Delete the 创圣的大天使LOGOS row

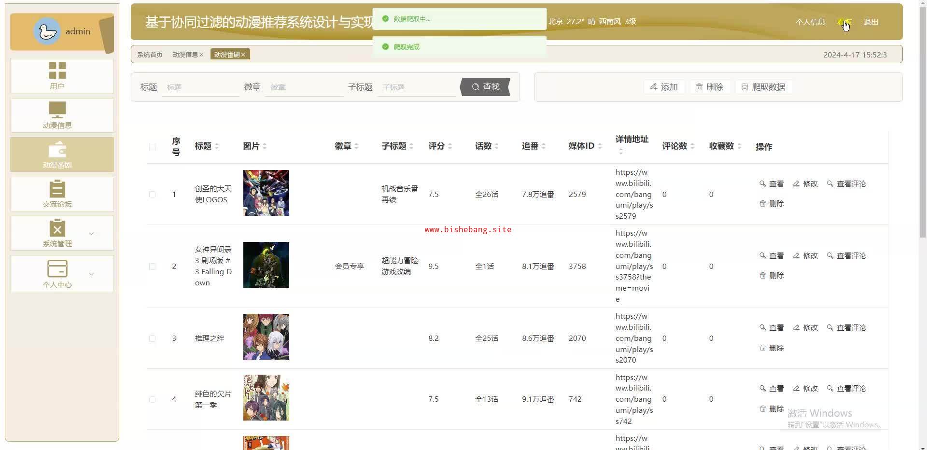(x=772, y=204)
